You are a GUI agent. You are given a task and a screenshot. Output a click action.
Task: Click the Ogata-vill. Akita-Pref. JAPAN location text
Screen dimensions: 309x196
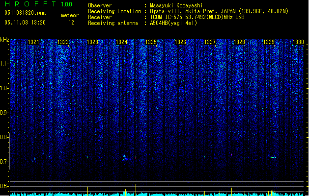[219, 11]
